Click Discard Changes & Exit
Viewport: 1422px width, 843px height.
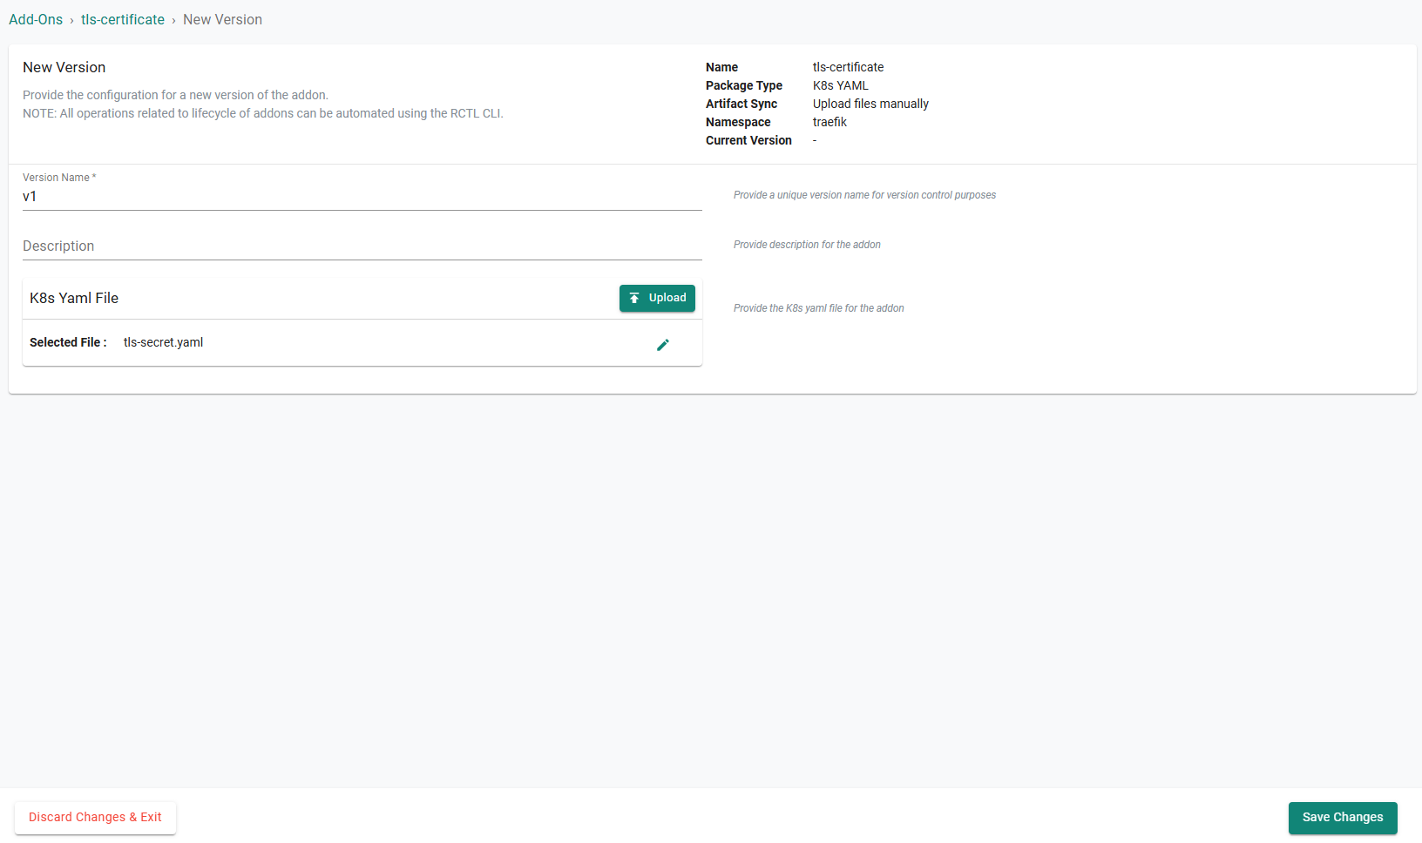click(x=95, y=818)
